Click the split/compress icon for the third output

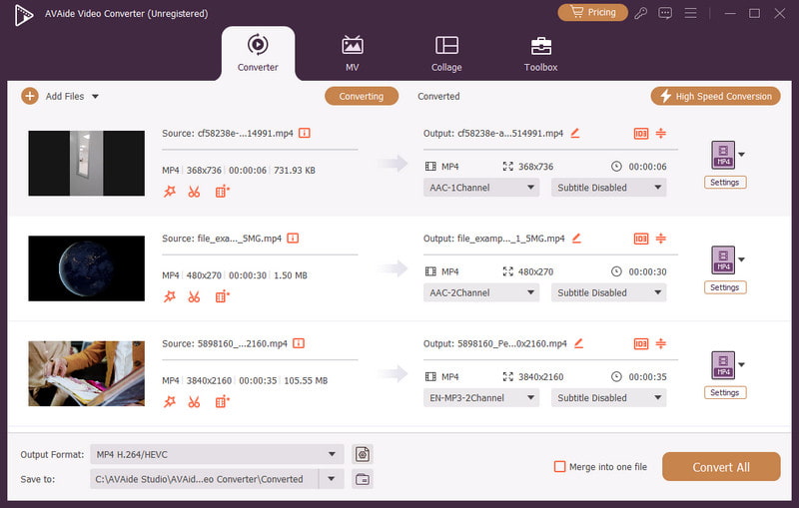pyautogui.click(x=660, y=343)
